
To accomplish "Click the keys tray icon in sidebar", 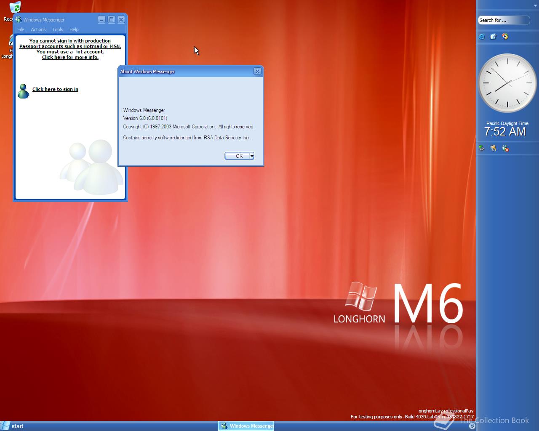I will [493, 148].
